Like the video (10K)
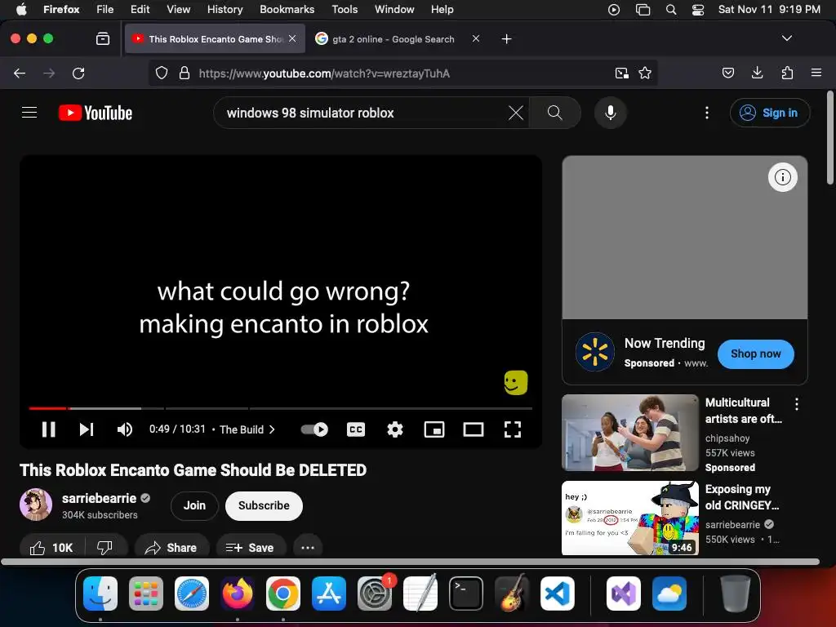836x627 pixels. point(51,547)
